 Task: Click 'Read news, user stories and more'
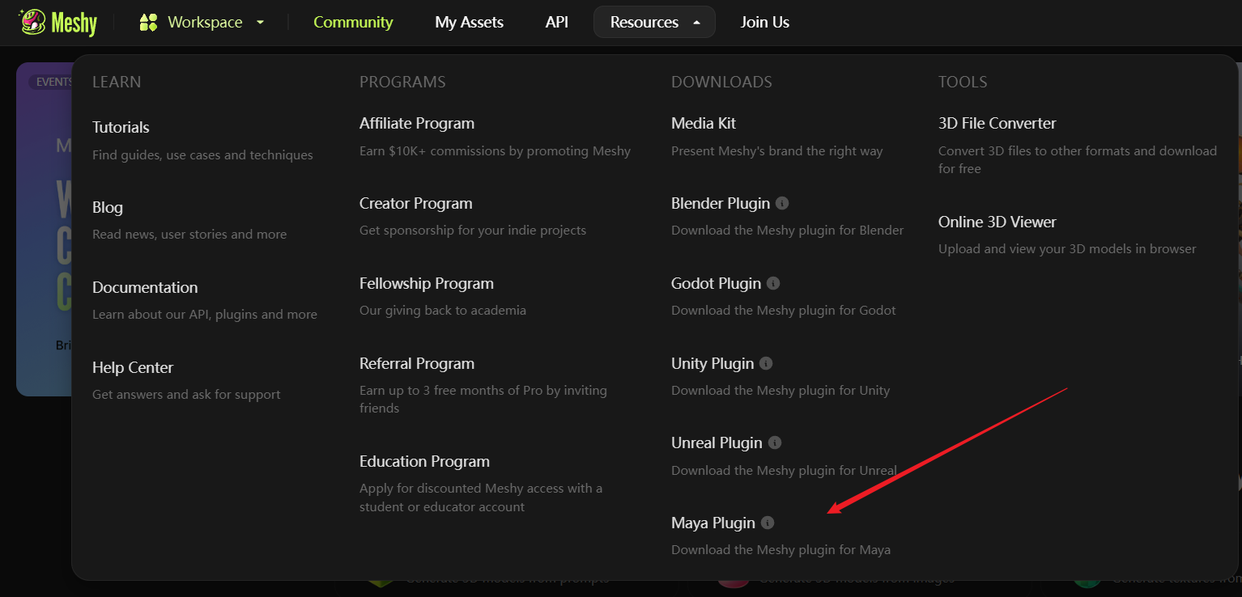(x=189, y=234)
